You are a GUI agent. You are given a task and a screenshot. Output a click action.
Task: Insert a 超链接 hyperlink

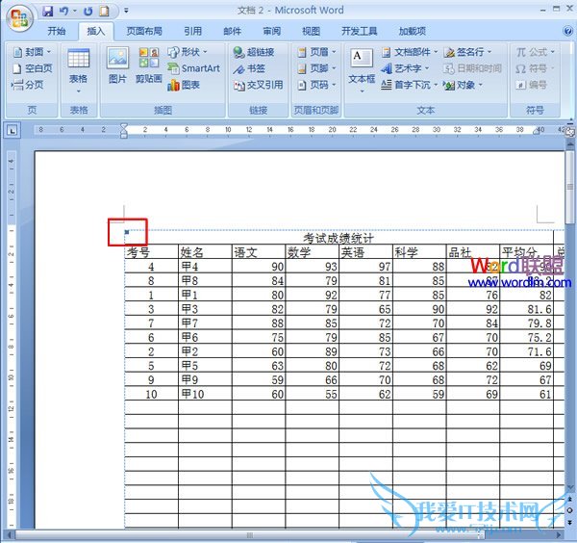[x=254, y=52]
